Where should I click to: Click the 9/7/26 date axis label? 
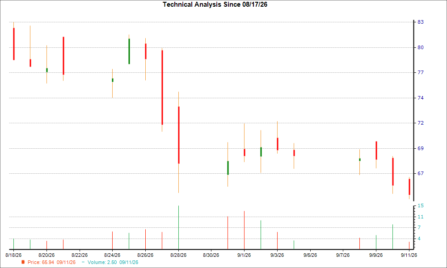coord(343,255)
